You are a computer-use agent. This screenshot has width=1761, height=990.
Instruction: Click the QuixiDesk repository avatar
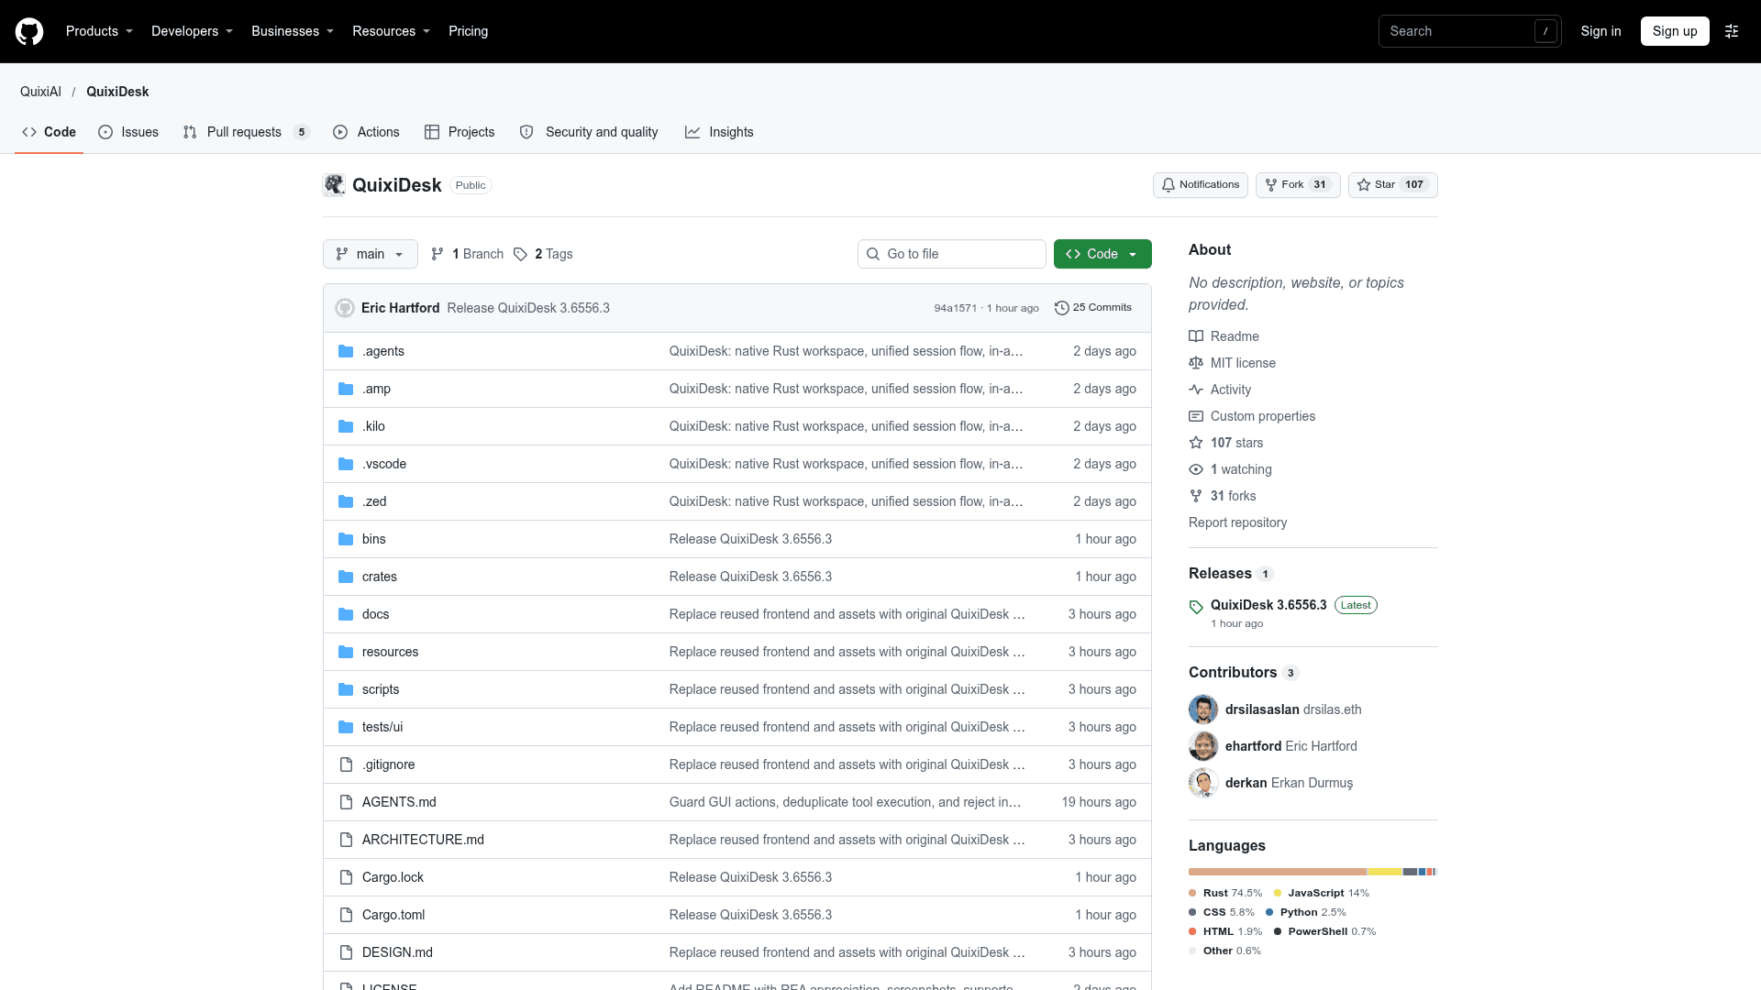335,185
